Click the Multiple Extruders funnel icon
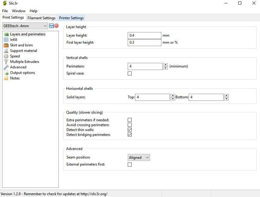Viewport: 260px width, 197px height. pos(6,62)
